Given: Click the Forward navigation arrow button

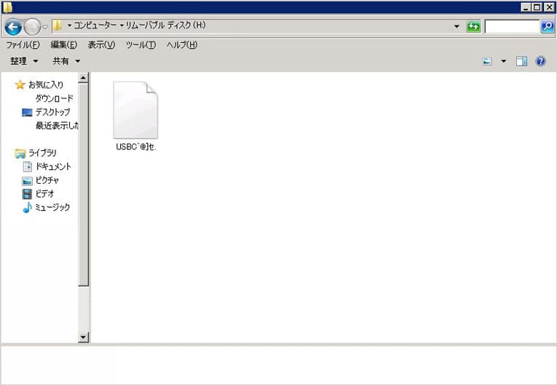Looking at the screenshot, I should point(32,27).
